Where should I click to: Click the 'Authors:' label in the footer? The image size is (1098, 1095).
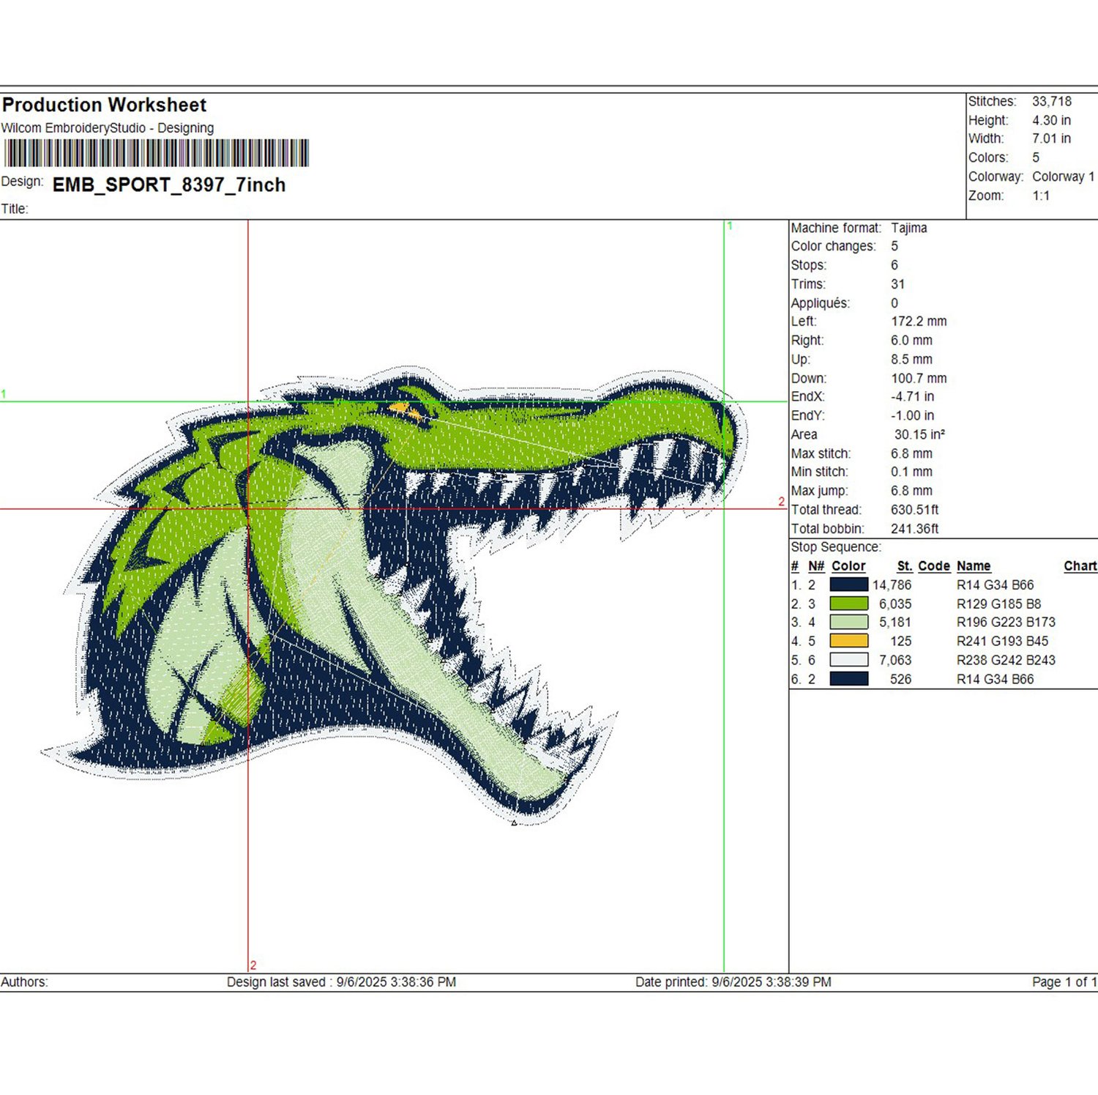(x=24, y=982)
